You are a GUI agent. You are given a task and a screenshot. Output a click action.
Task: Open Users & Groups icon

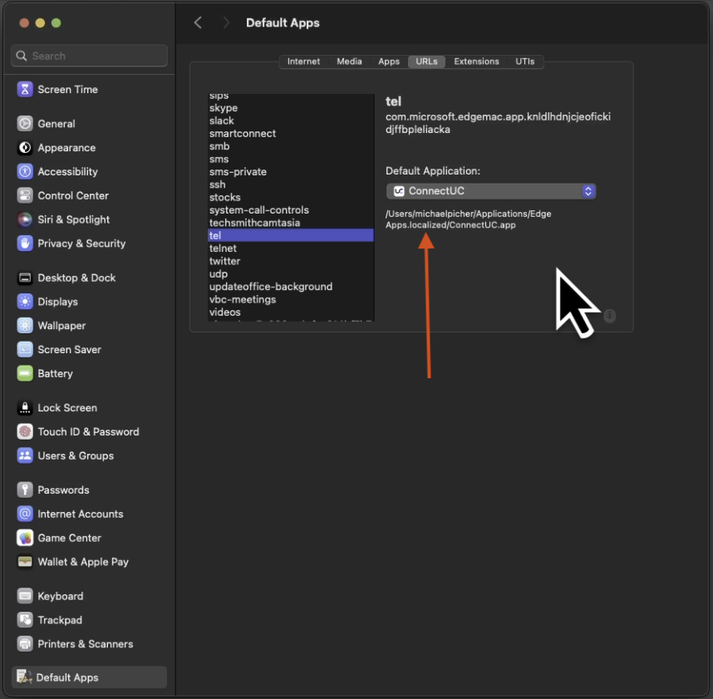click(x=25, y=455)
